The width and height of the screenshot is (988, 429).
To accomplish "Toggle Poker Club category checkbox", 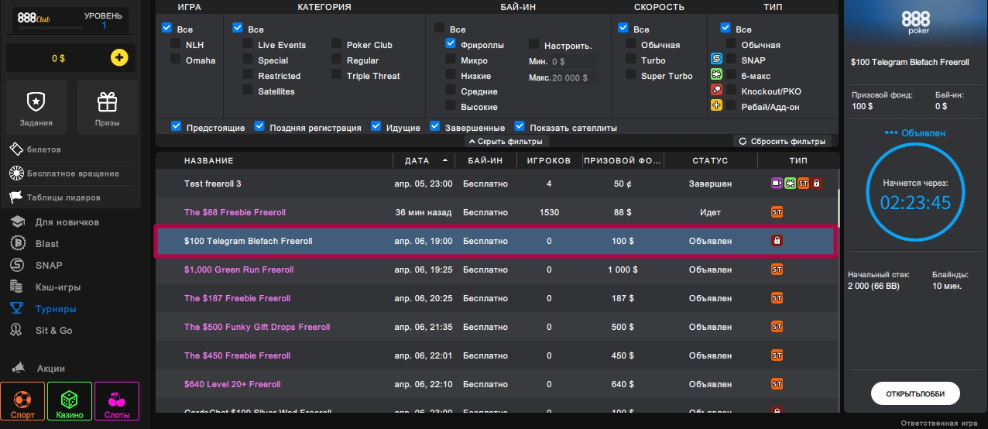I will point(337,45).
